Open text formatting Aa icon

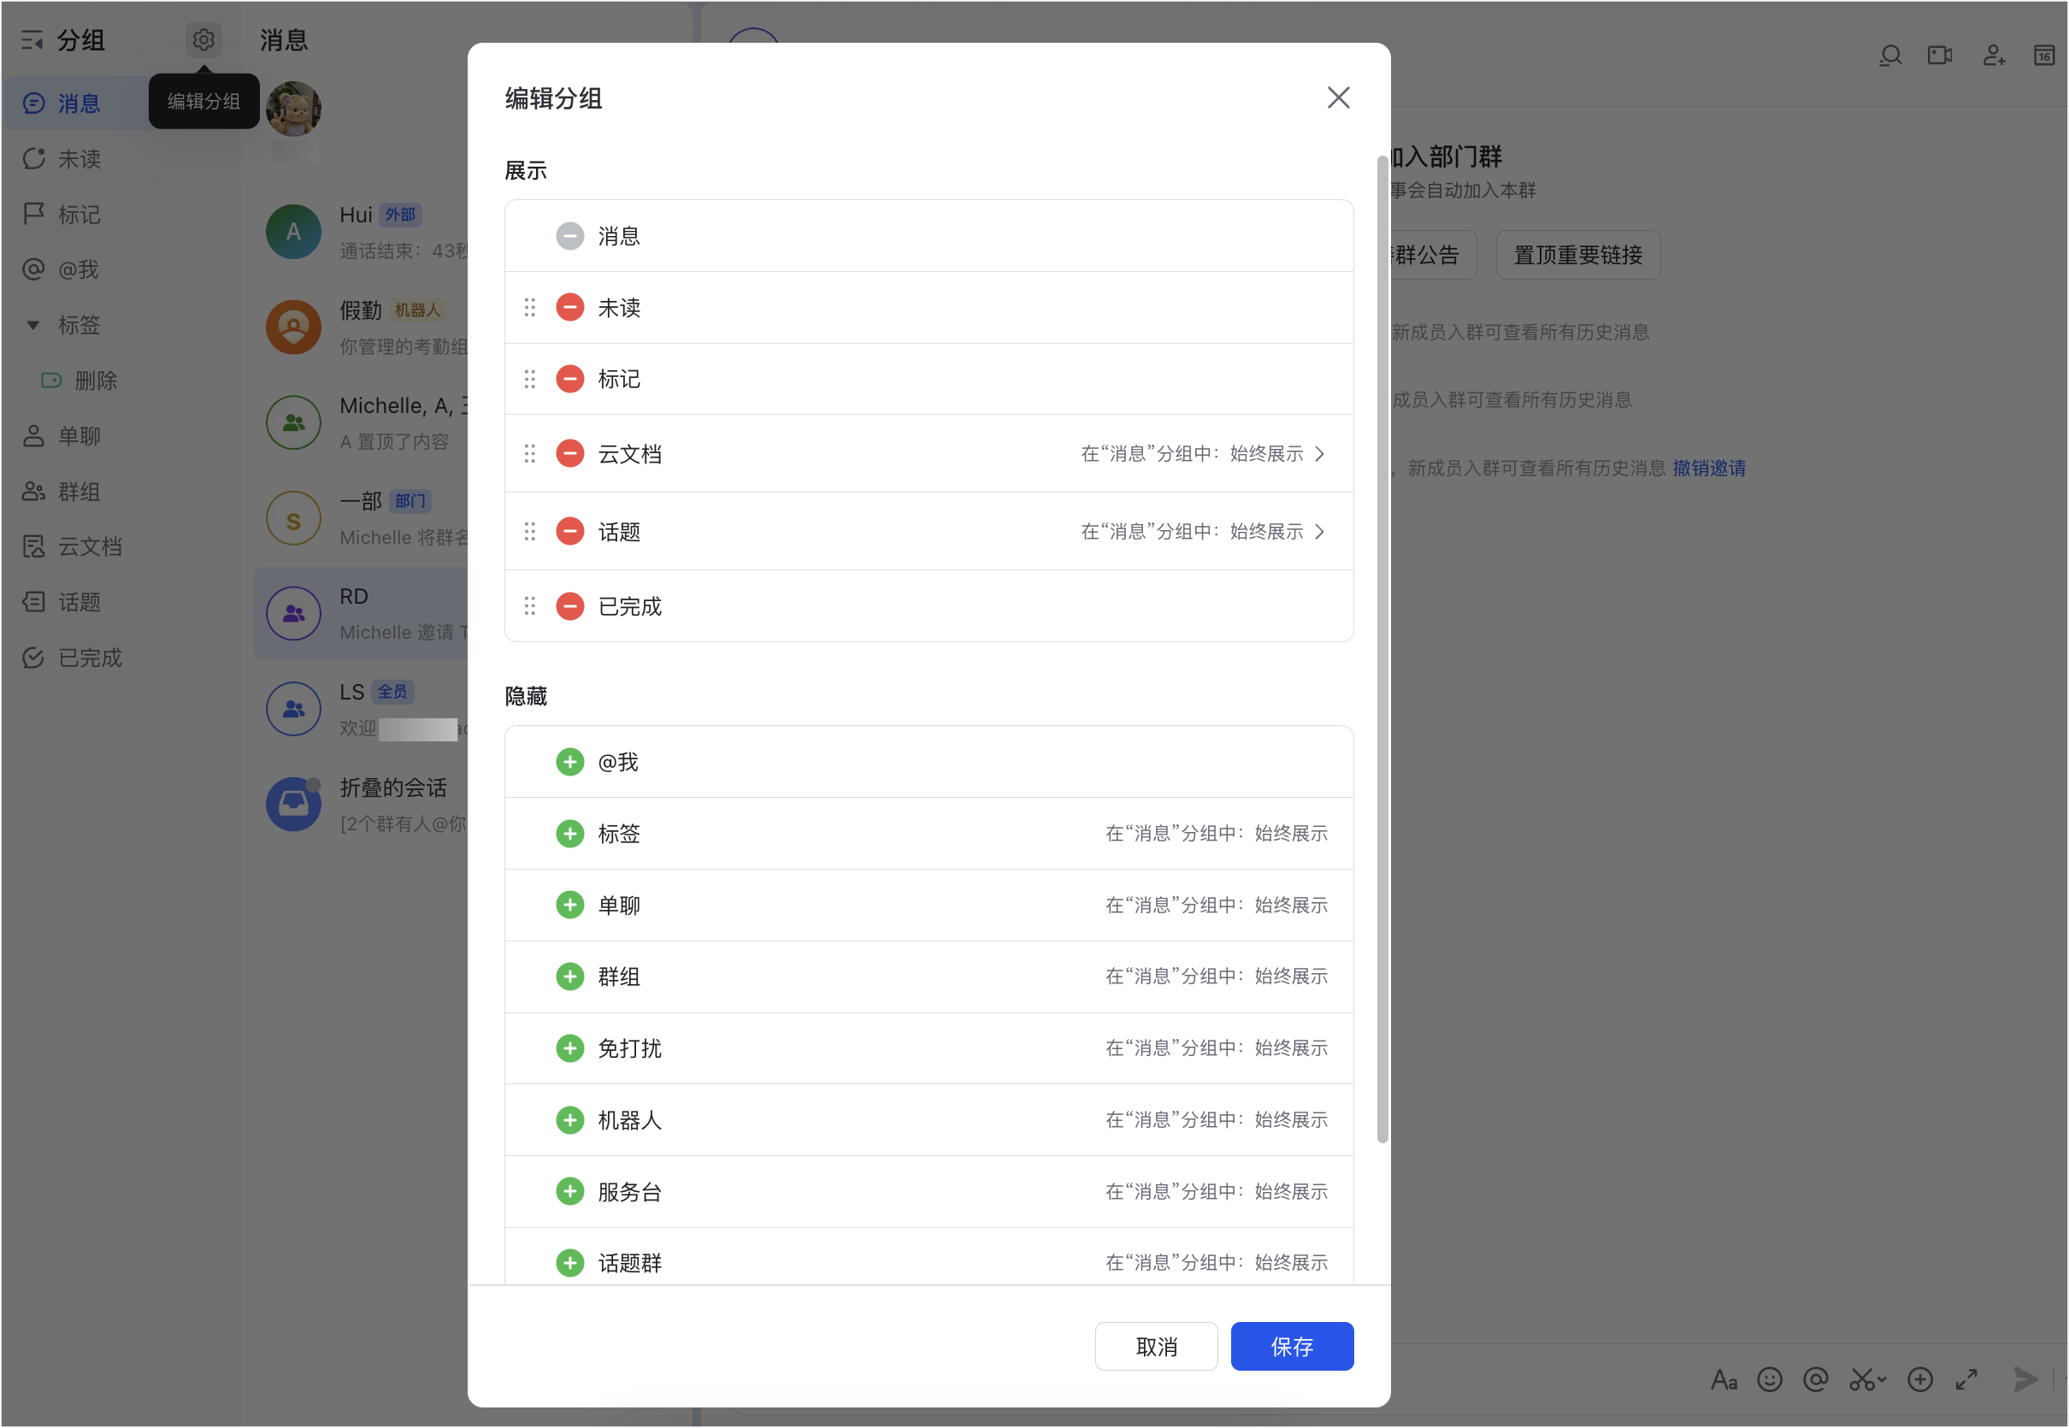click(x=1723, y=1379)
